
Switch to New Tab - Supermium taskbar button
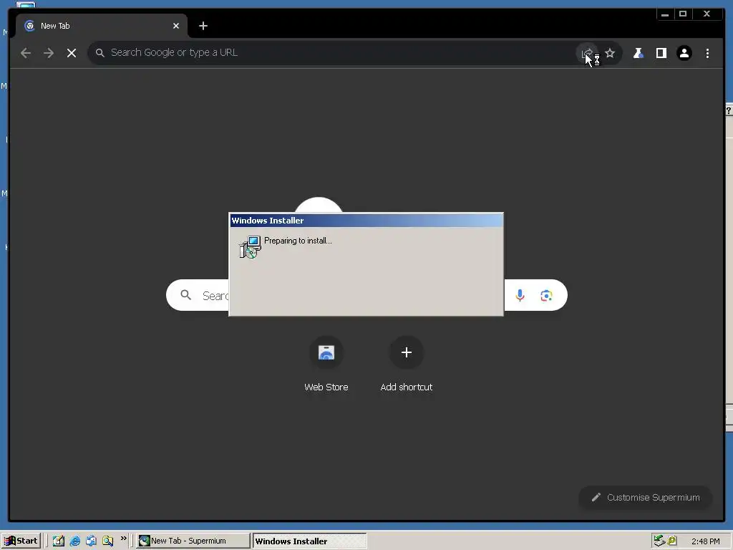tap(193, 541)
